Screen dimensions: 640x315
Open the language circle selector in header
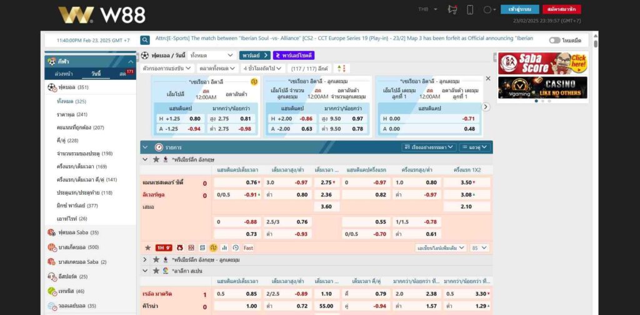(489, 9)
